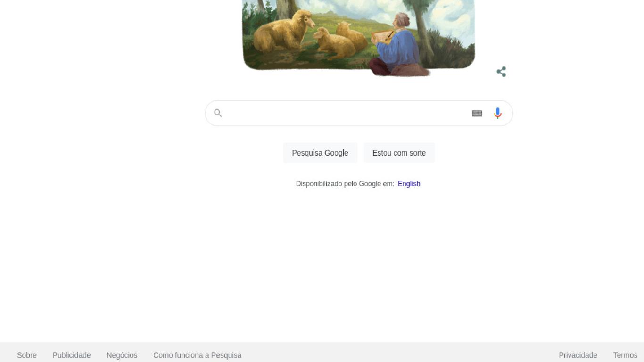Focus the Google search text field
The width and height of the screenshot is (644, 362).
(347, 113)
